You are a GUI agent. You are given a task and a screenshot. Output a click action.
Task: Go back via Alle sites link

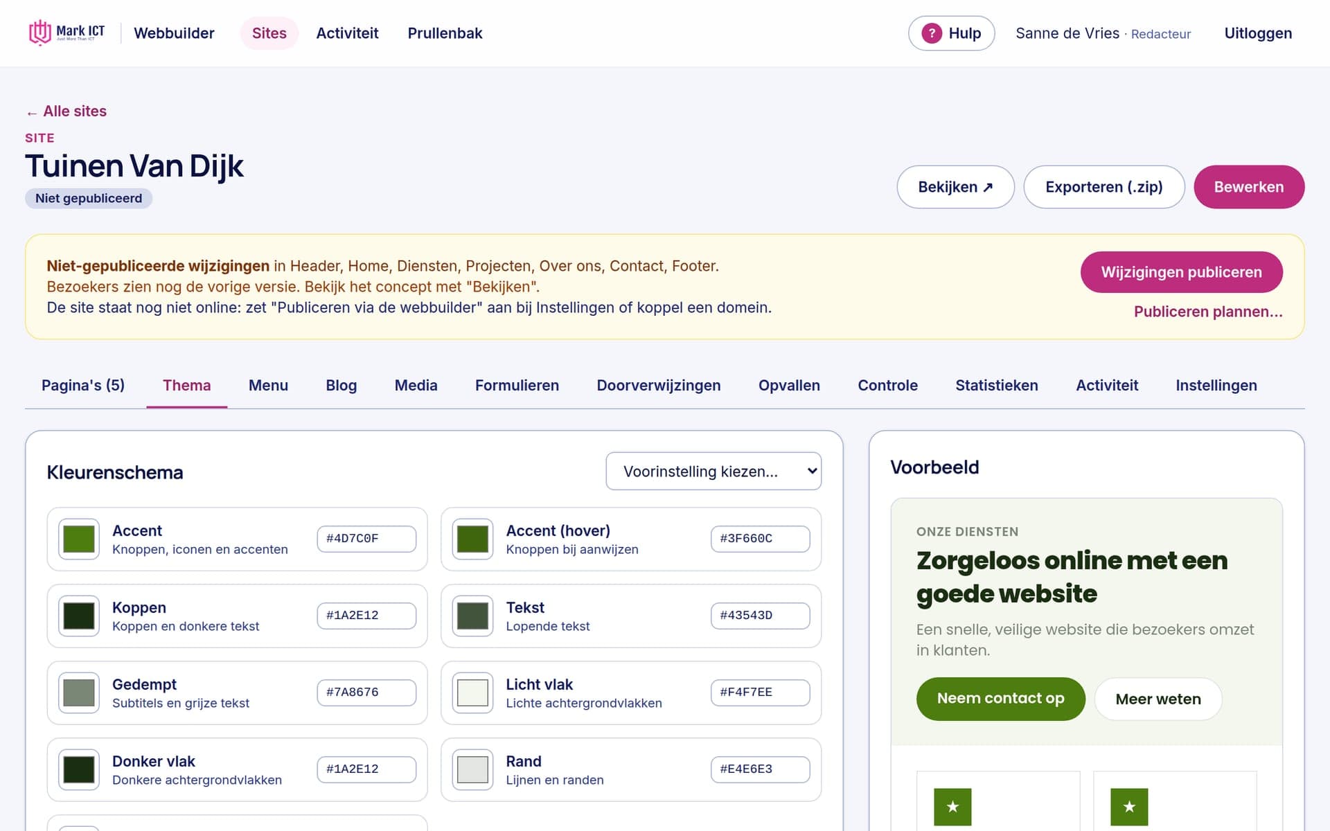66,111
